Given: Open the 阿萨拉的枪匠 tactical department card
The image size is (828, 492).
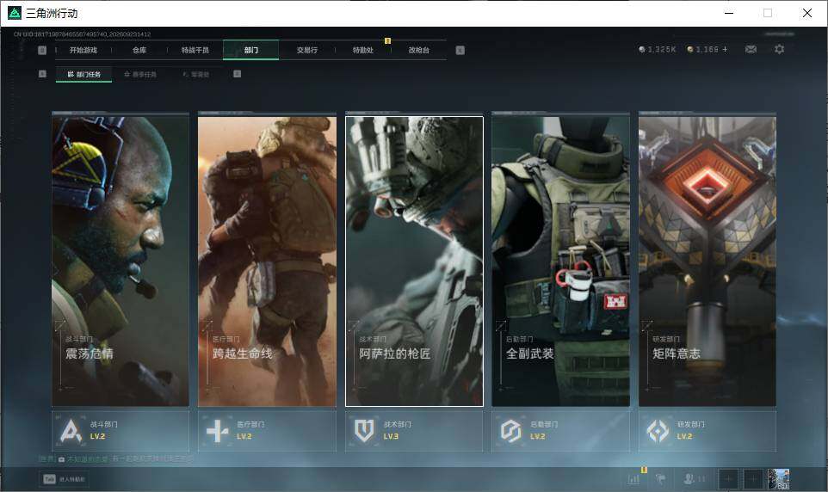Looking at the screenshot, I should 414,261.
